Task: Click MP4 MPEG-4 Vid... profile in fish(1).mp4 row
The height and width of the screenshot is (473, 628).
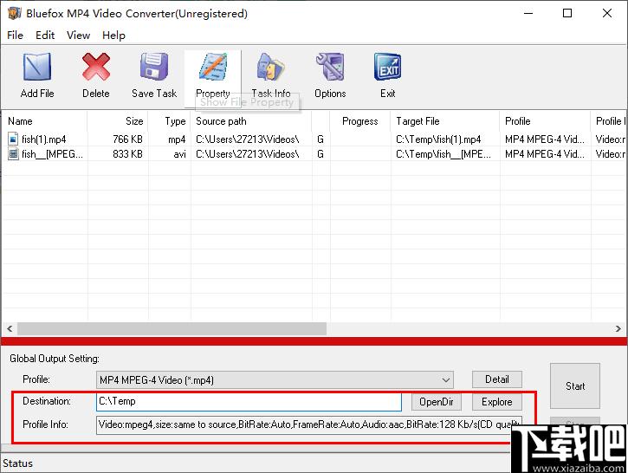Action: 544,139
